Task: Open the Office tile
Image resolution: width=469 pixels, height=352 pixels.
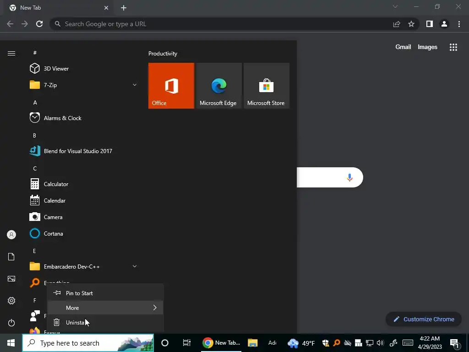Action: pyautogui.click(x=171, y=86)
